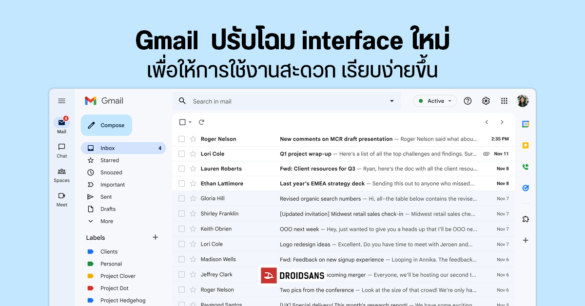Image resolution: width=585 pixels, height=306 pixels.
Task: Open Google Keep from the right sidebar
Action: click(525, 145)
